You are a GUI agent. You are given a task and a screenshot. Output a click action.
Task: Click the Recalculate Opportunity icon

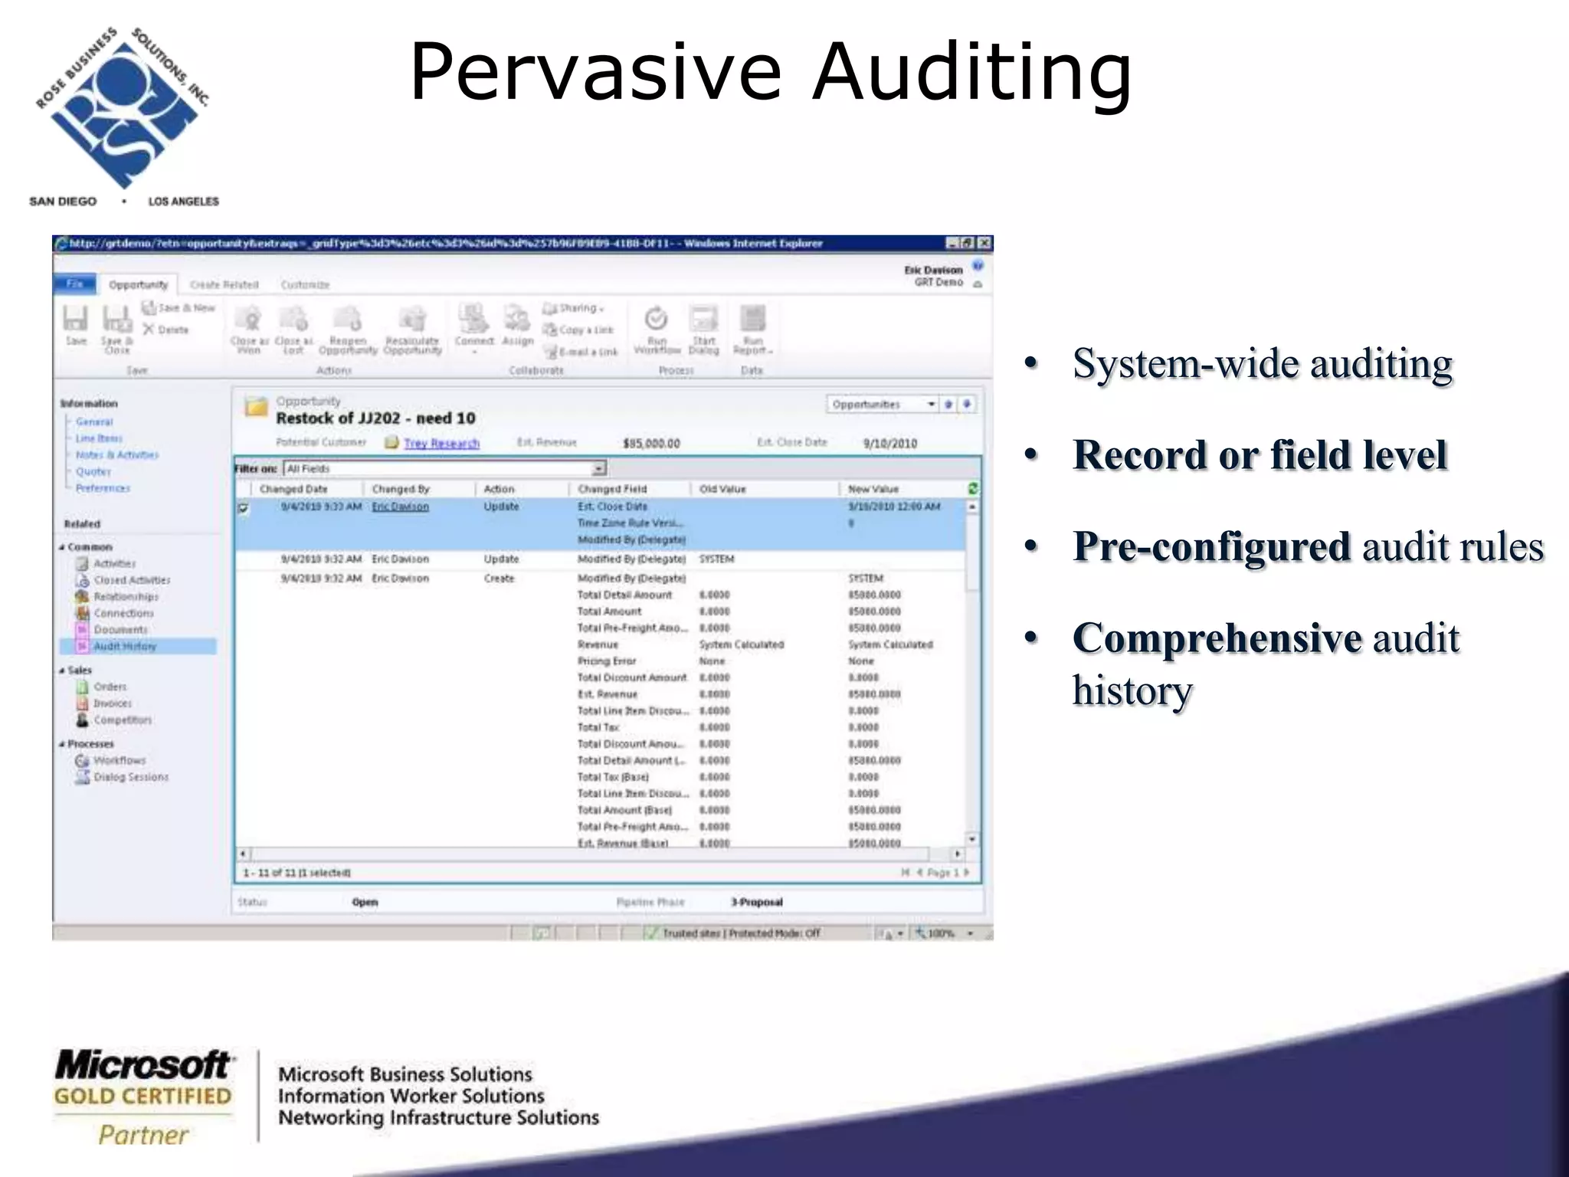click(x=412, y=320)
